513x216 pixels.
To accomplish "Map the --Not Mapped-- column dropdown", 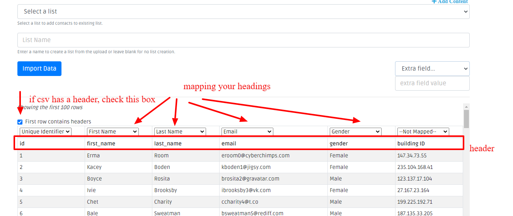I will (423, 132).
